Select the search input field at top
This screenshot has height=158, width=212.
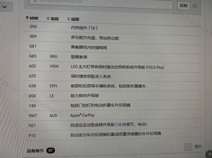pyautogui.click(x=101, y=5)
